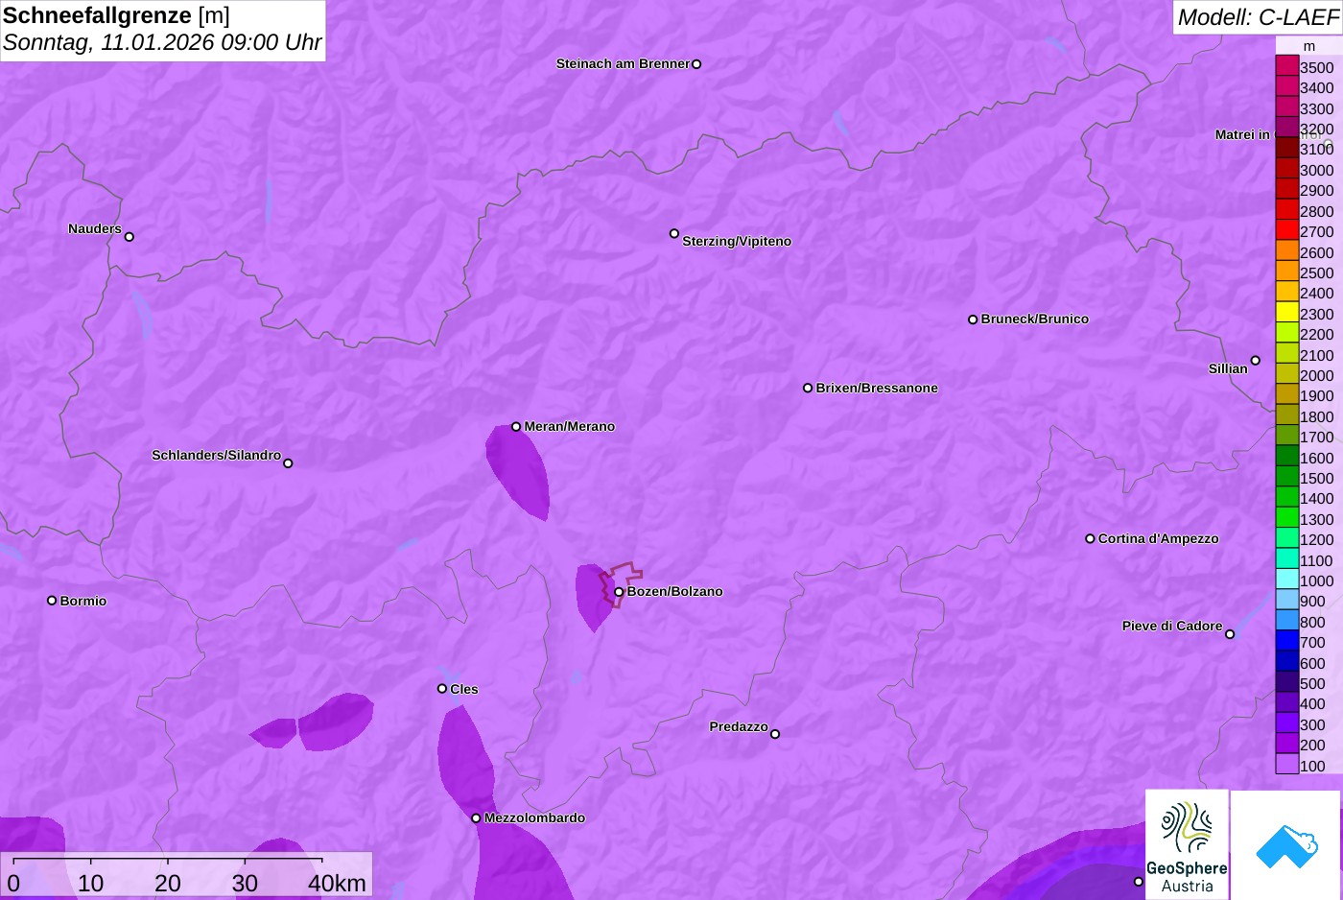Select the 2000 m olive legend swatch

[x=1287, y=374]
